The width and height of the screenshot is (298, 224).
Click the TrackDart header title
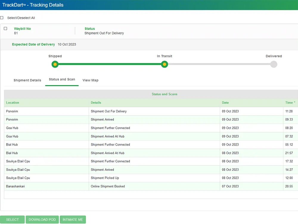32,5
